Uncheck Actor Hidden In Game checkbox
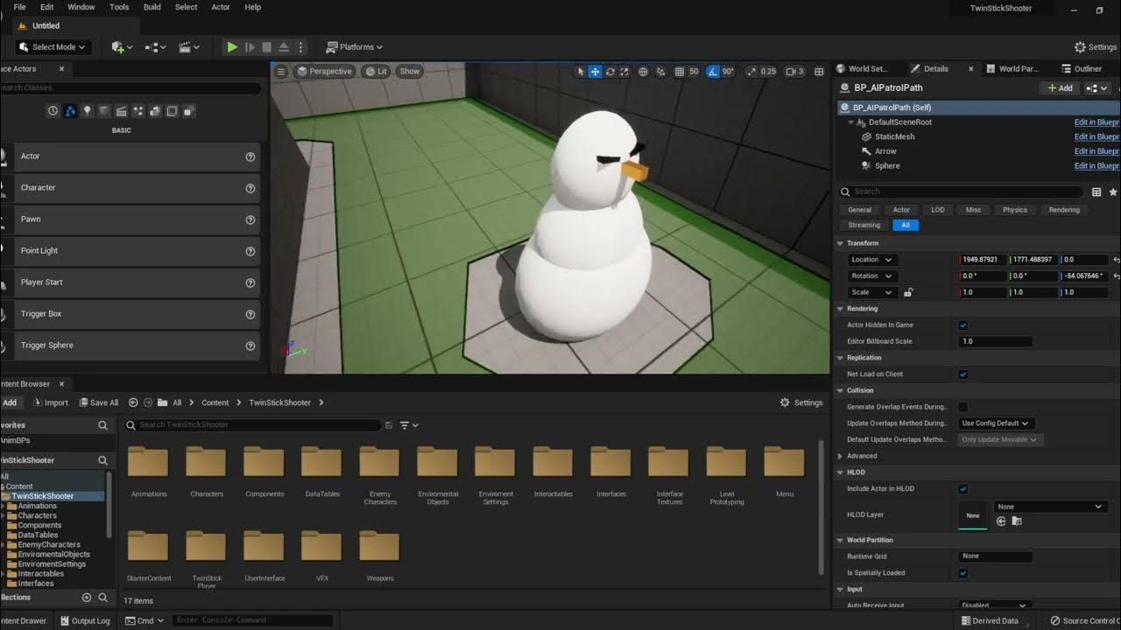1121x630 pixels. [x=962, y=325]
